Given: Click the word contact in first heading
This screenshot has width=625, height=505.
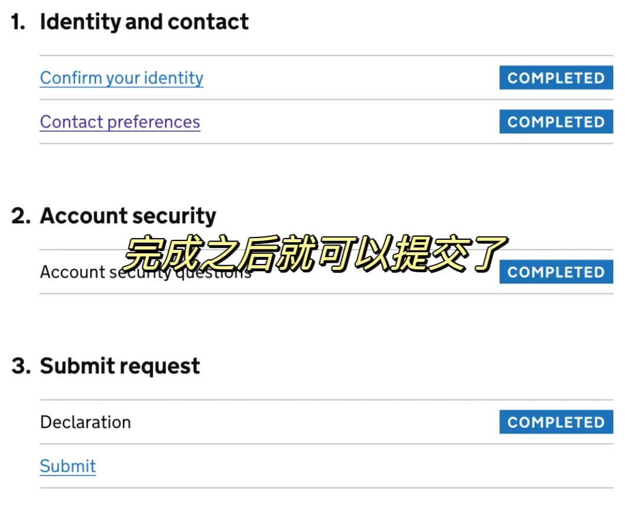Looking at the screenshot, I should pyautogui.click(x=209, y=22).
